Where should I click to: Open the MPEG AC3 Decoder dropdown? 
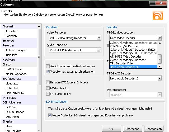159,78
